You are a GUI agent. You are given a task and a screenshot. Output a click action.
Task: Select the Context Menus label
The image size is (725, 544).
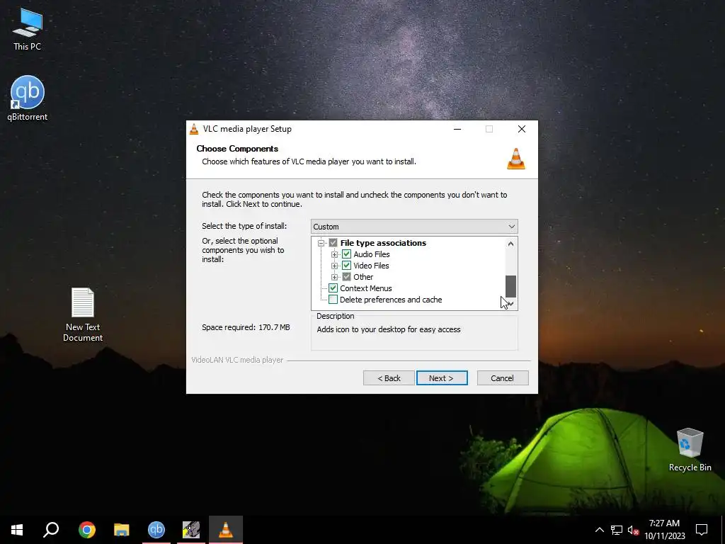[x=366, y=288]
